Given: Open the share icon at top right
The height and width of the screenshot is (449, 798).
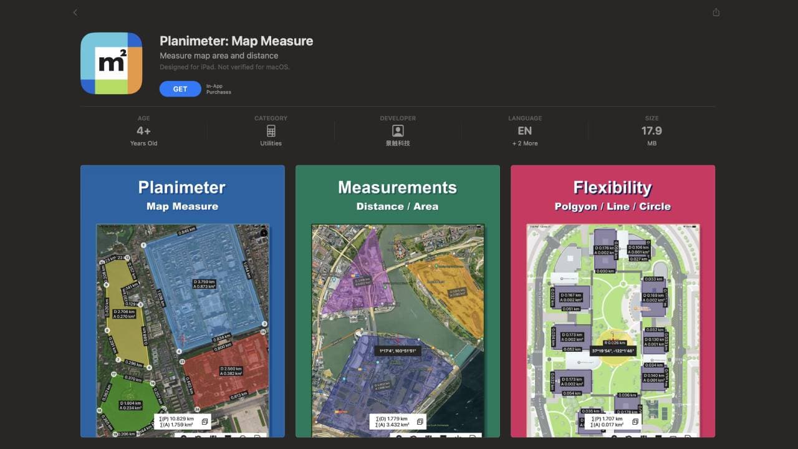Looking at the screenshot, I should (716, 12).
